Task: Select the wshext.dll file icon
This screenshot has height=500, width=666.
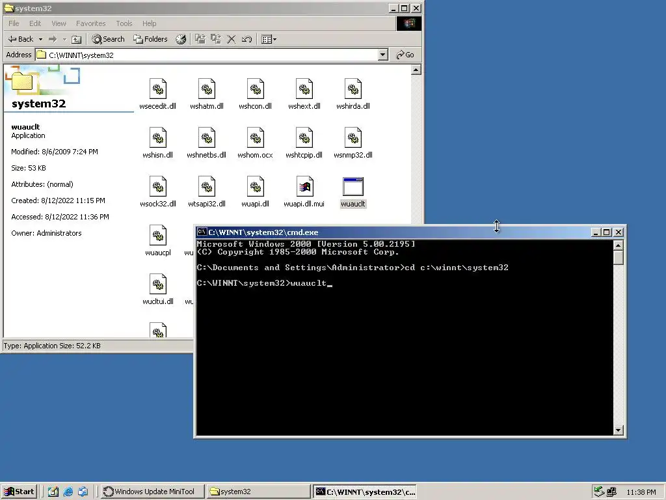Action: tap(304, 89)
